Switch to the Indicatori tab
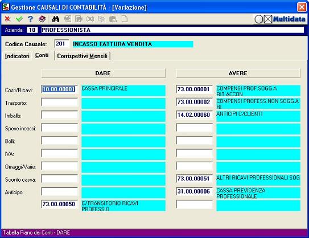The width and height of the screenshot is (309, 238). pyautogui.click(x=17, y=56)
